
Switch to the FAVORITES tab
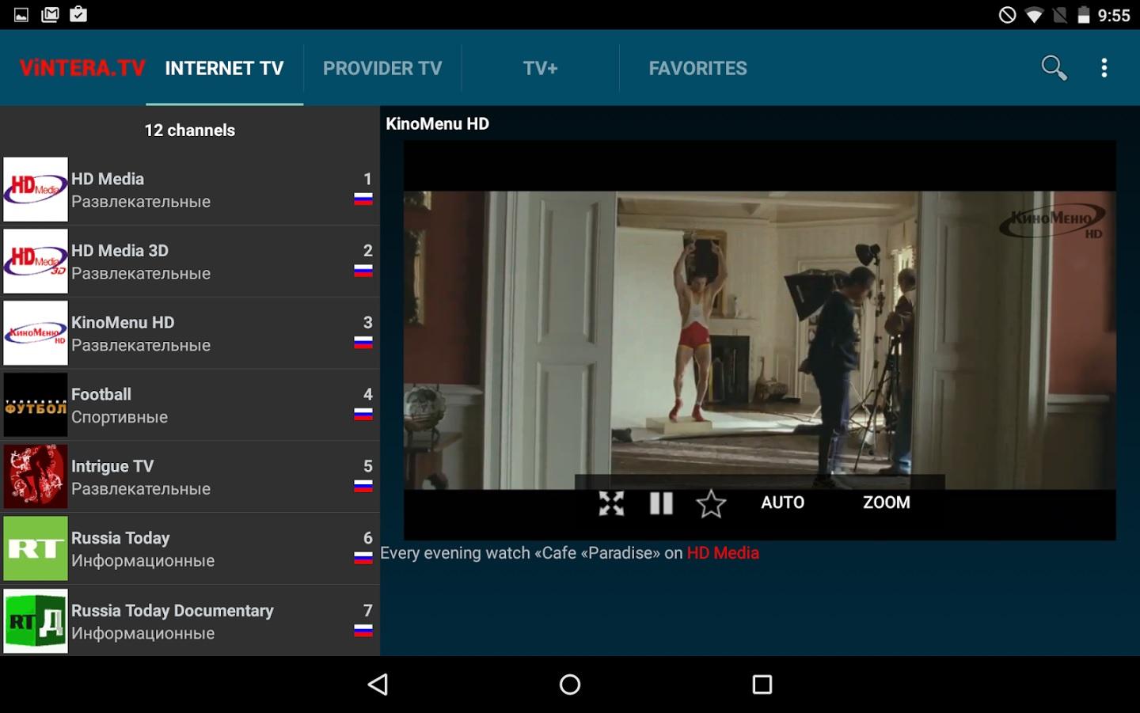pyautogui.click(x=697, y=68)
